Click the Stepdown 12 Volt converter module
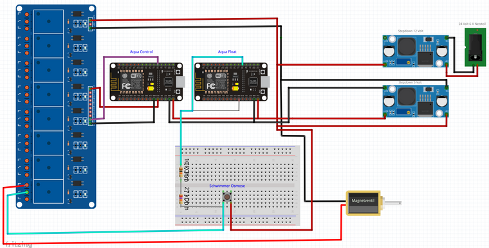The height and width of the screenshot is (248, 489). point(416,51)
